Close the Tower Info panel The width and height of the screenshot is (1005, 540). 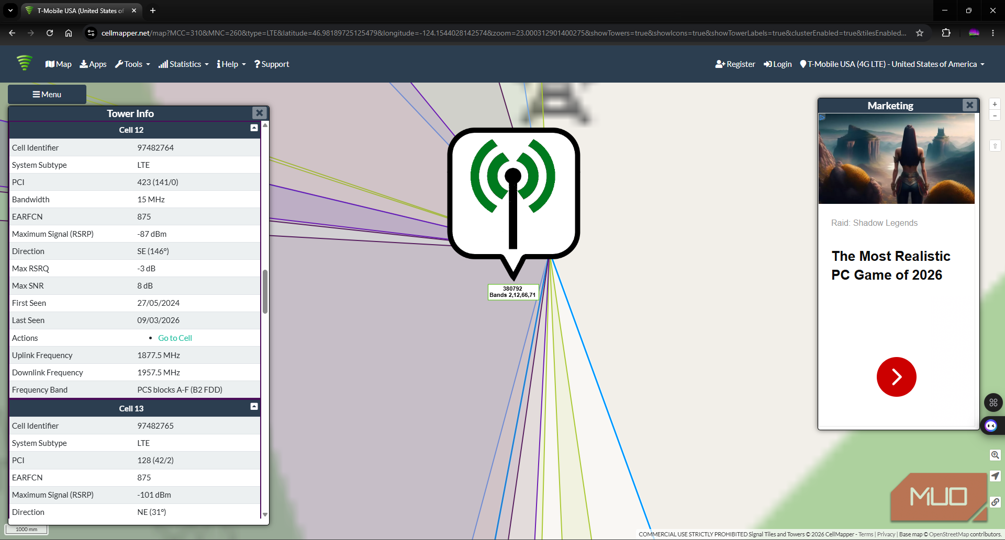(x=259, y=112)
